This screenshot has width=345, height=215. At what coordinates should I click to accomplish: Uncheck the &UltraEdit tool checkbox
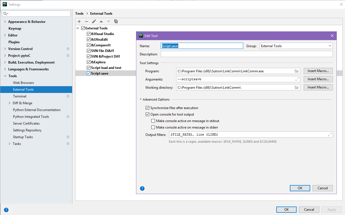(x=89, y=40)
